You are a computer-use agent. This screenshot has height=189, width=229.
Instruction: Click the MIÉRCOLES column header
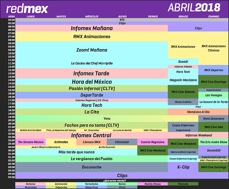click(x=92, y=17)
